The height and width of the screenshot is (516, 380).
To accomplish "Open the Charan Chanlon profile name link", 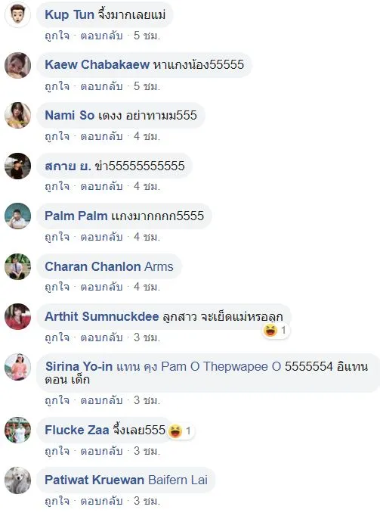I will point(93,266).
